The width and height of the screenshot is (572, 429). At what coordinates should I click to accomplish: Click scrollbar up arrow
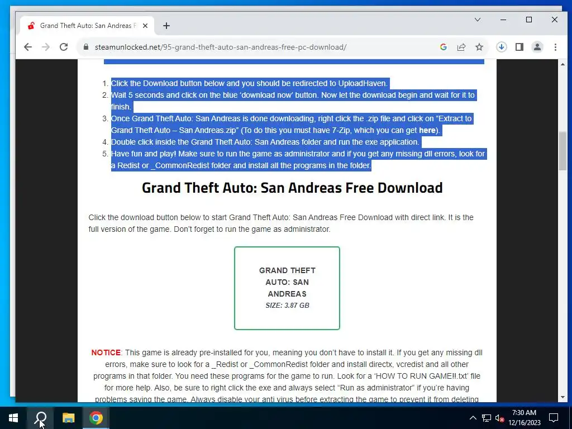tap(563, 65)
